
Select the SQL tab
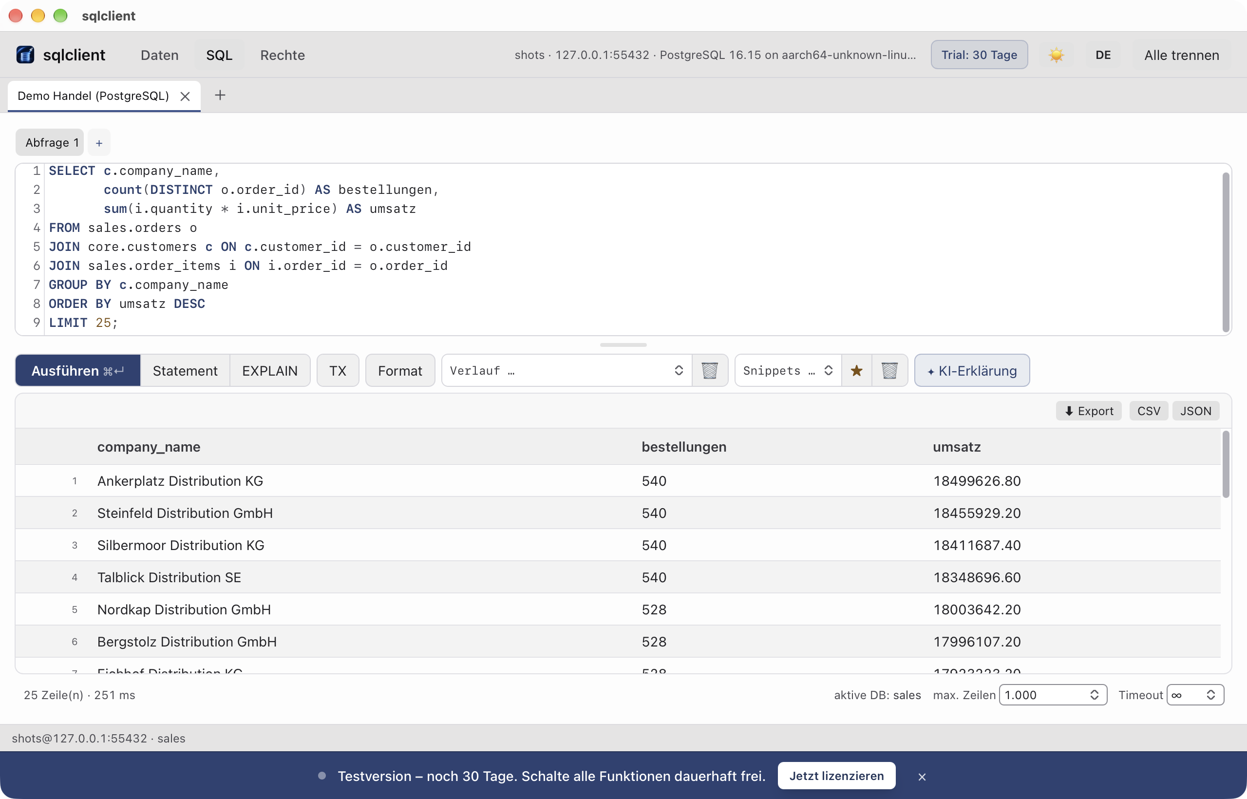point(219,55)
